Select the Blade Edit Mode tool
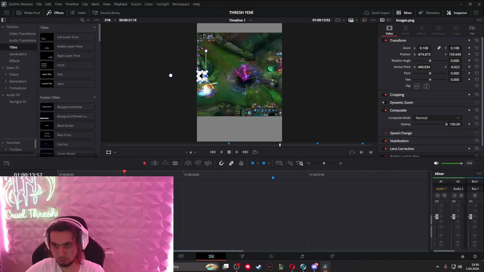This screenshot has width=484, height=272. [175, 163]
